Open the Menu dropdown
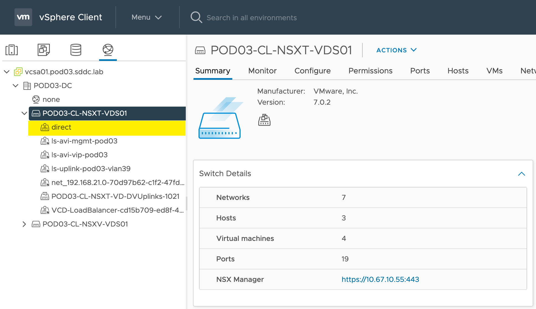536x309 pixels. 146,17
